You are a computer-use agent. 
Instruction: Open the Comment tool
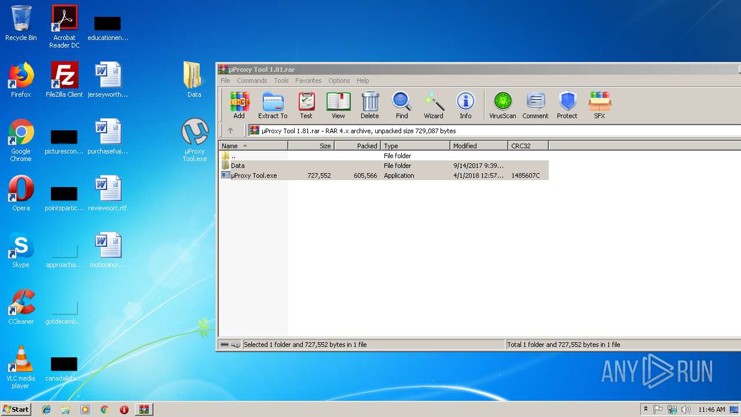click(535, 105)
